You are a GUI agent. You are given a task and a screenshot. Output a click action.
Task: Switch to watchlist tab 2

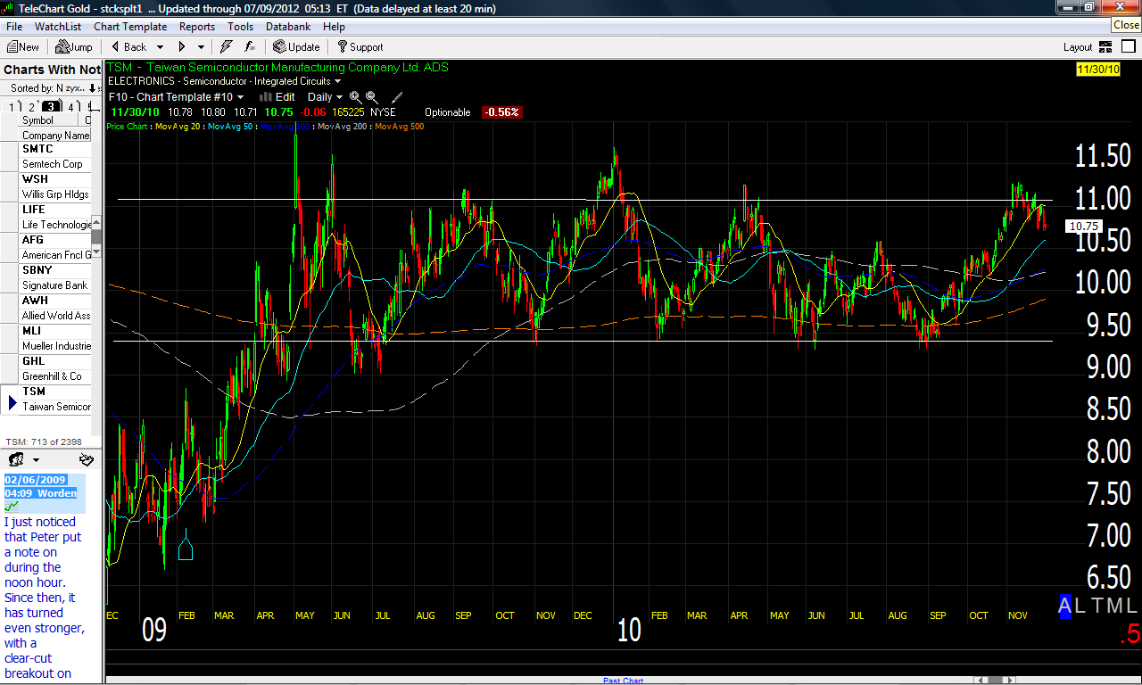coord(31,107)
